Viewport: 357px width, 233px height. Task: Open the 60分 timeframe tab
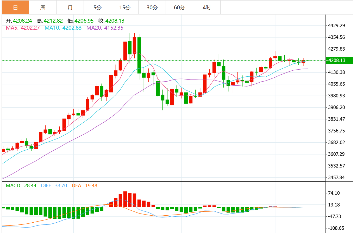click(x=179, y=8)
